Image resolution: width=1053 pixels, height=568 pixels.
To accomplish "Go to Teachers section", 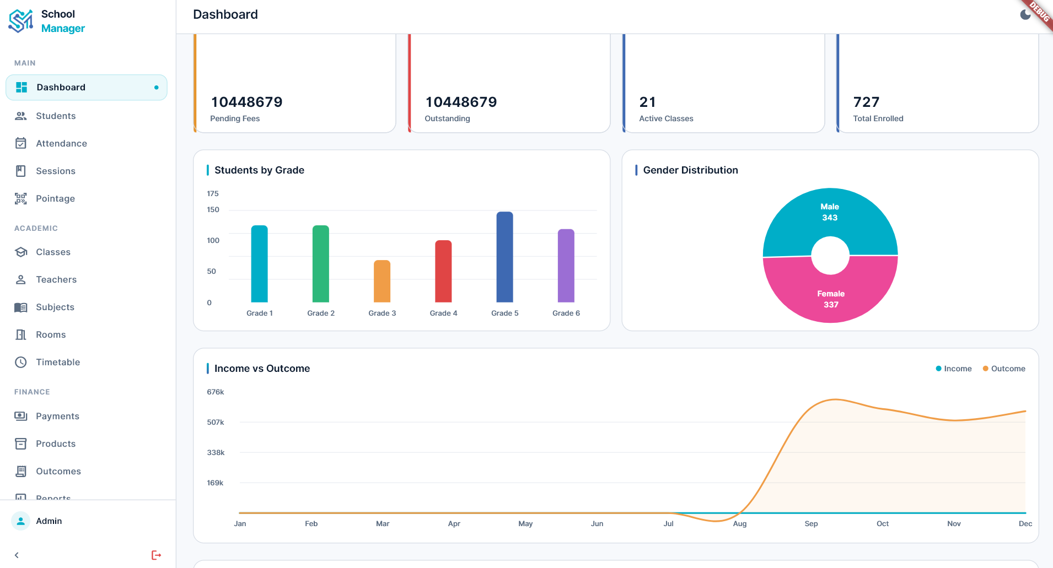I will (87, 279).
